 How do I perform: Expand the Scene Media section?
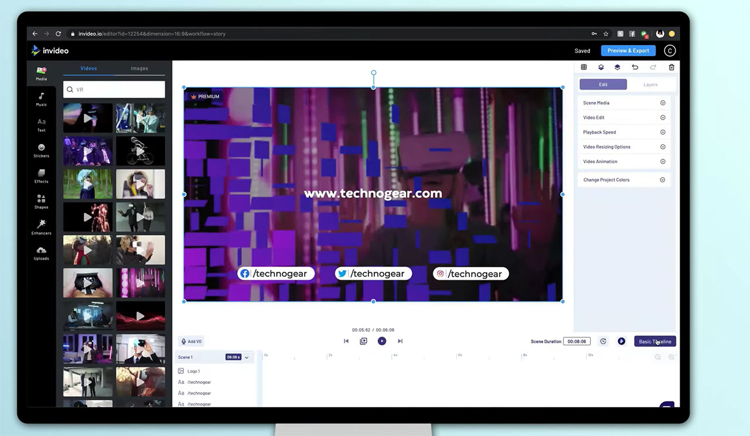click(624, 103)
